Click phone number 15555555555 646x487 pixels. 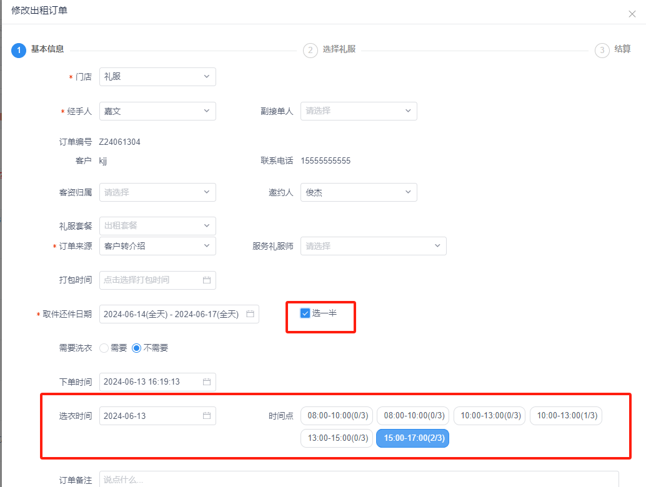click(325, 160)
